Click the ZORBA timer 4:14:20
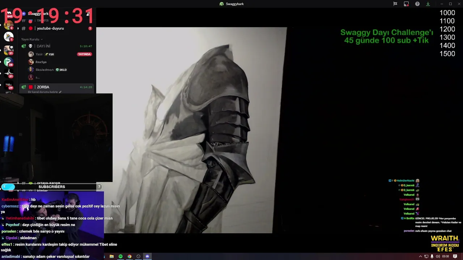This screenshot has height=260, width=463. tap(86, 87)
